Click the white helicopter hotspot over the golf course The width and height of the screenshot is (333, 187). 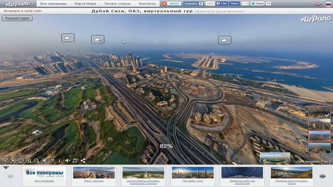[37, 132]
